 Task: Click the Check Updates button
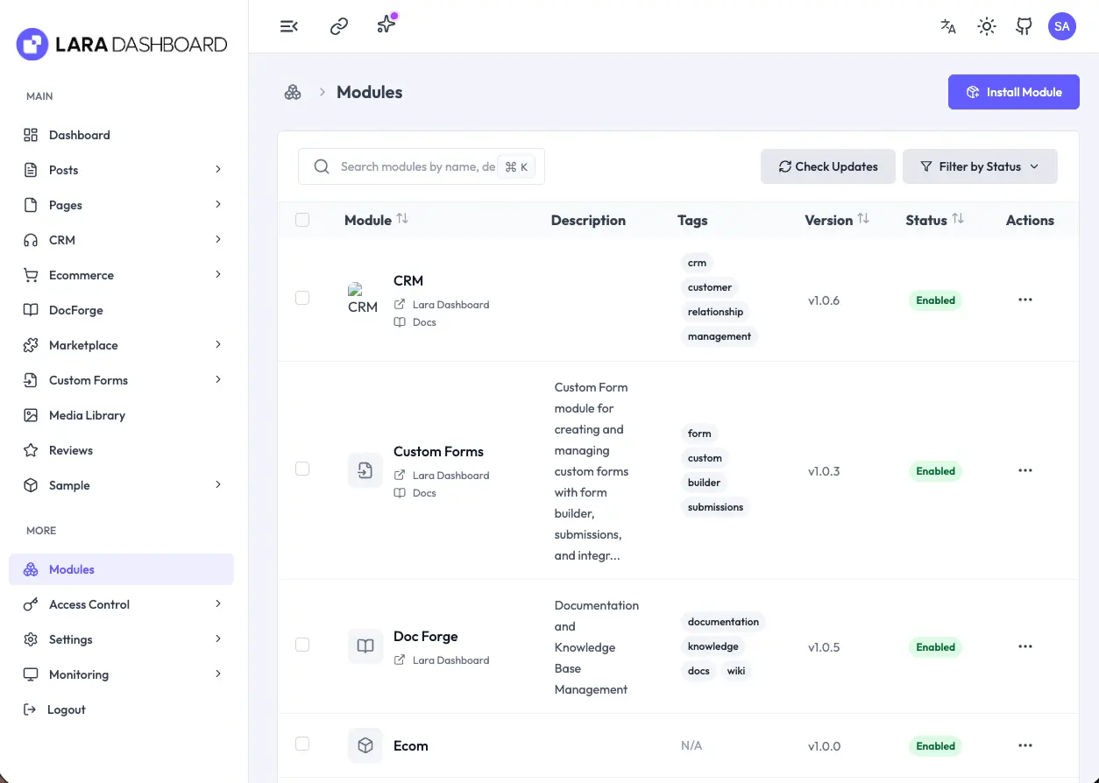[827, 166]
